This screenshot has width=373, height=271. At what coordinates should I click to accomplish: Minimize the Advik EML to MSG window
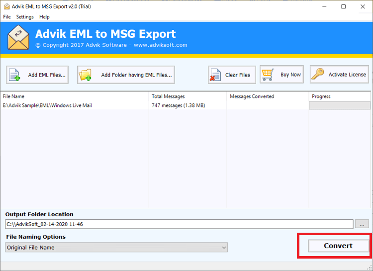tap(324, 6)
